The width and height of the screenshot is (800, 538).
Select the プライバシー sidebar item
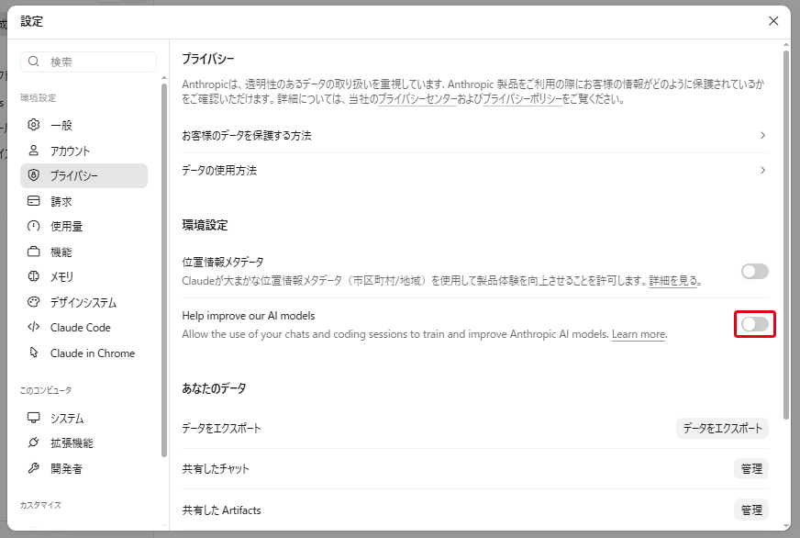(83, 175)
